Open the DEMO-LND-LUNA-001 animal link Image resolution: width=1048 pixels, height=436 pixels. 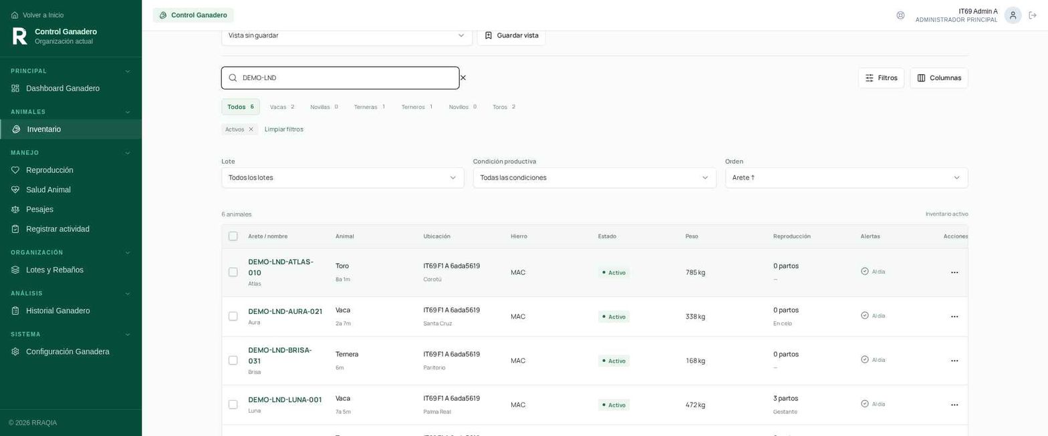[x=285, y=400]
